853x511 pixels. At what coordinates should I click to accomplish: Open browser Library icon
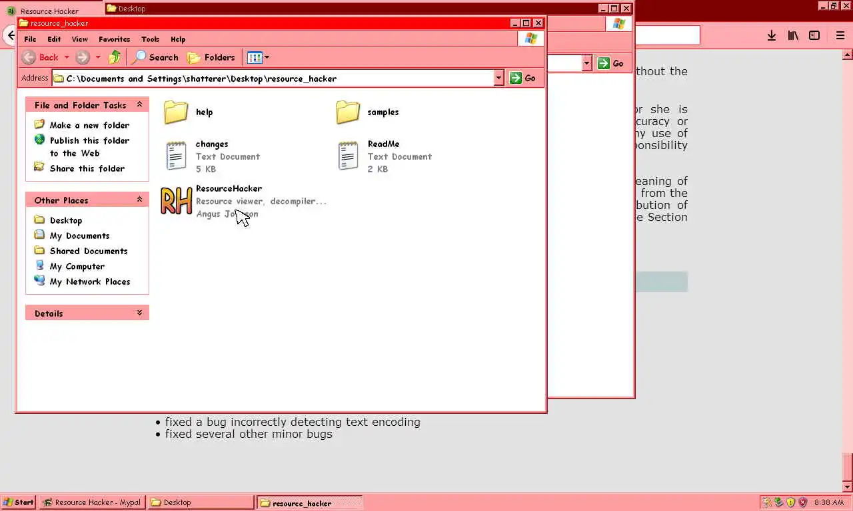tap(793, 35)
